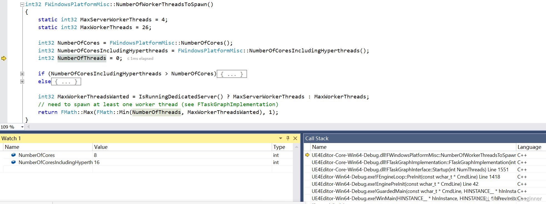The image size is (546, 204).
Task: Click the NumberOfCores variable icon
Action: (13, 155)
